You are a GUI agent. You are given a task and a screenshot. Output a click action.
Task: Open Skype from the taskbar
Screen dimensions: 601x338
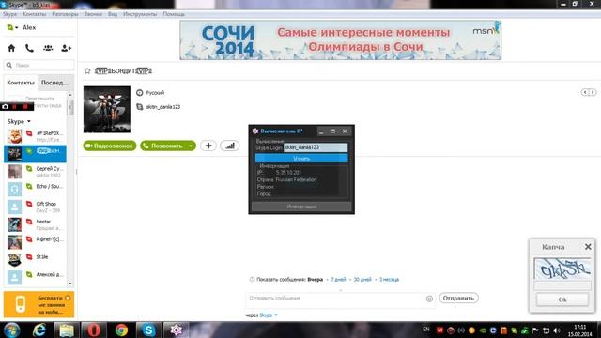148,330
